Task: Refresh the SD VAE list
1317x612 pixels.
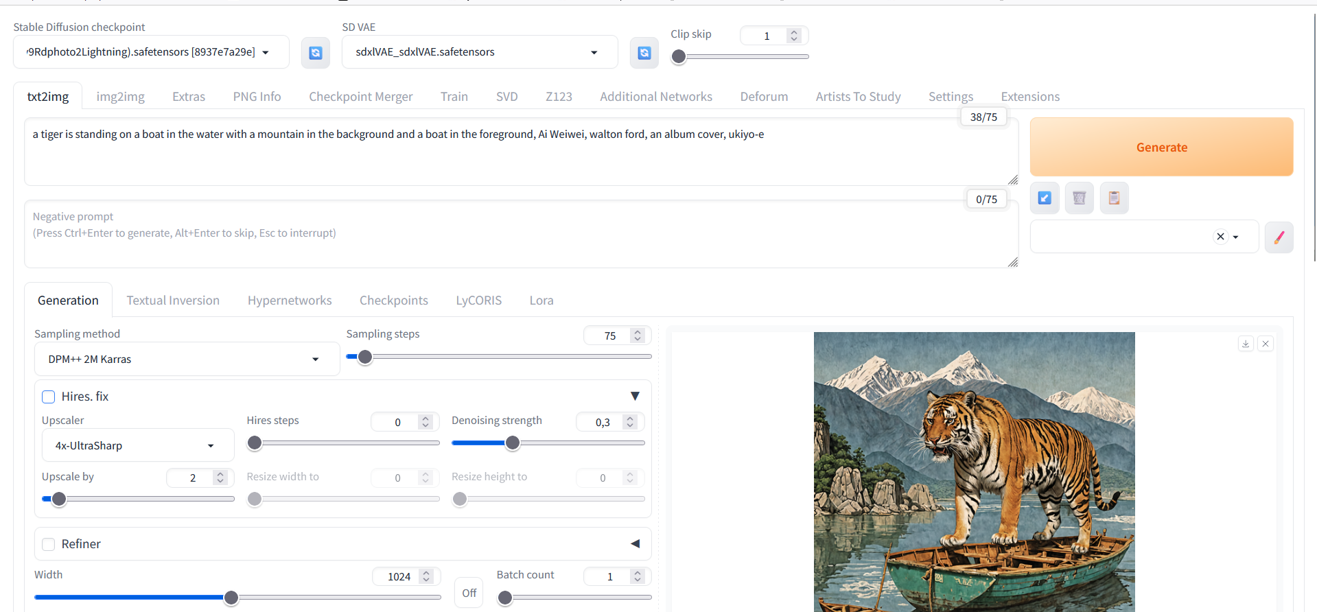Action: click(x=644, y=53)
